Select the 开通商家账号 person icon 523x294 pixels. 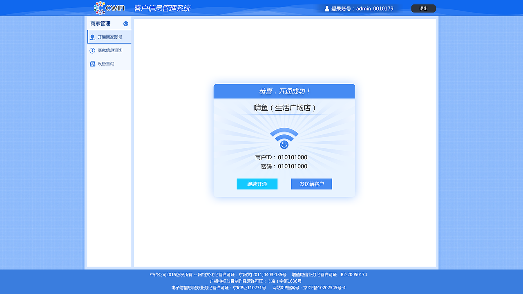92,37
